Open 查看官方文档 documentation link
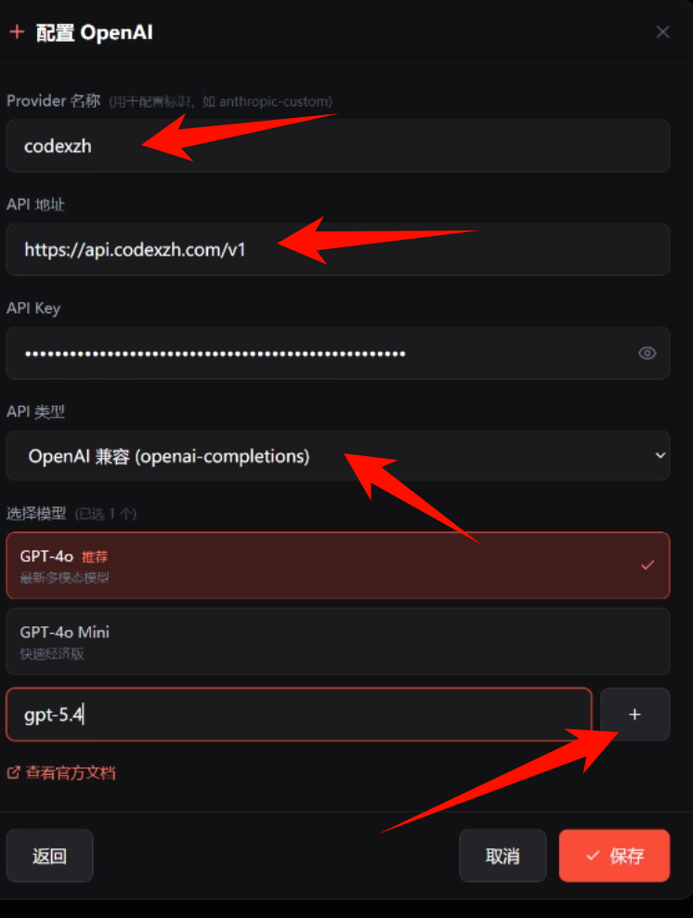Screen dimensions: 693x918 pyautogui.click(x=71, y=773)
